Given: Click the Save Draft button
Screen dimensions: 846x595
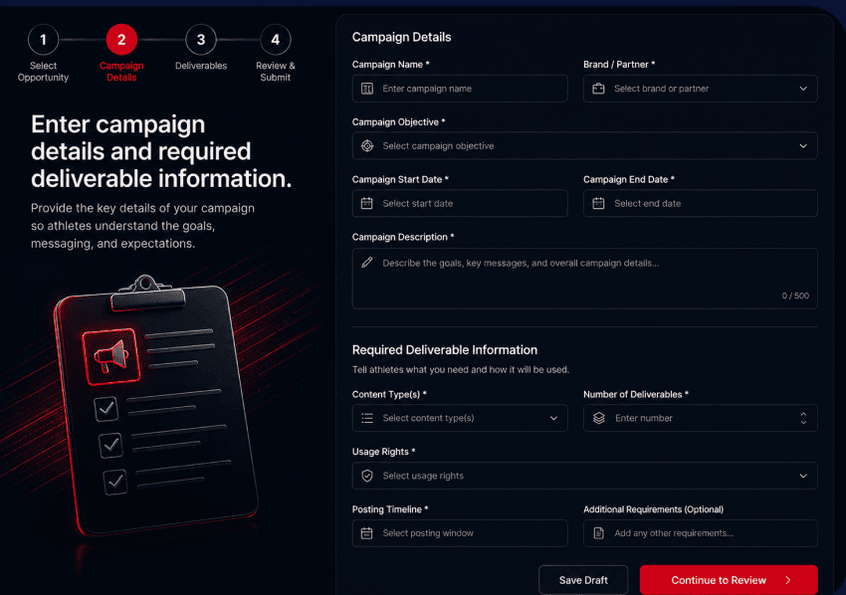Looking at the screenshot, I should pos(583,580).
